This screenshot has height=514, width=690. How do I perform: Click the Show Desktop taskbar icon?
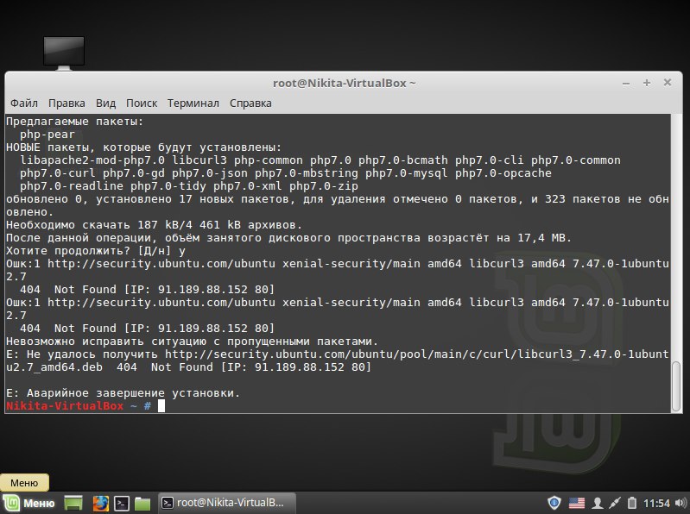[x=73, y=503]
